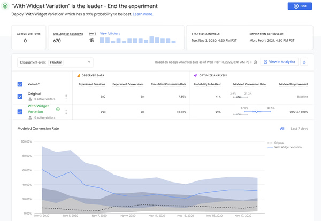Uncheck the With Widget Variation checkbox
Image resolution: width=321 pixels, height=221 pixels.
click(x=20, y=112)
